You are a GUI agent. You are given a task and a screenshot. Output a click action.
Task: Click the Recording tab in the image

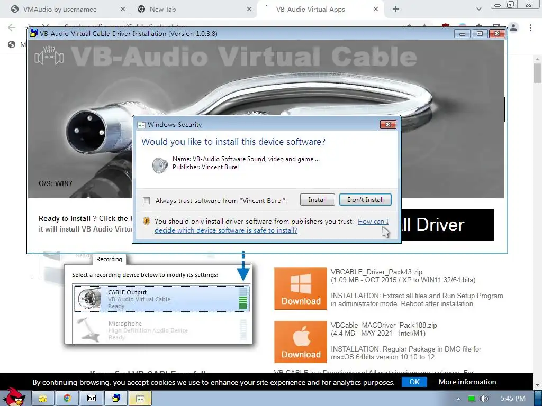(x=109, y=259)
